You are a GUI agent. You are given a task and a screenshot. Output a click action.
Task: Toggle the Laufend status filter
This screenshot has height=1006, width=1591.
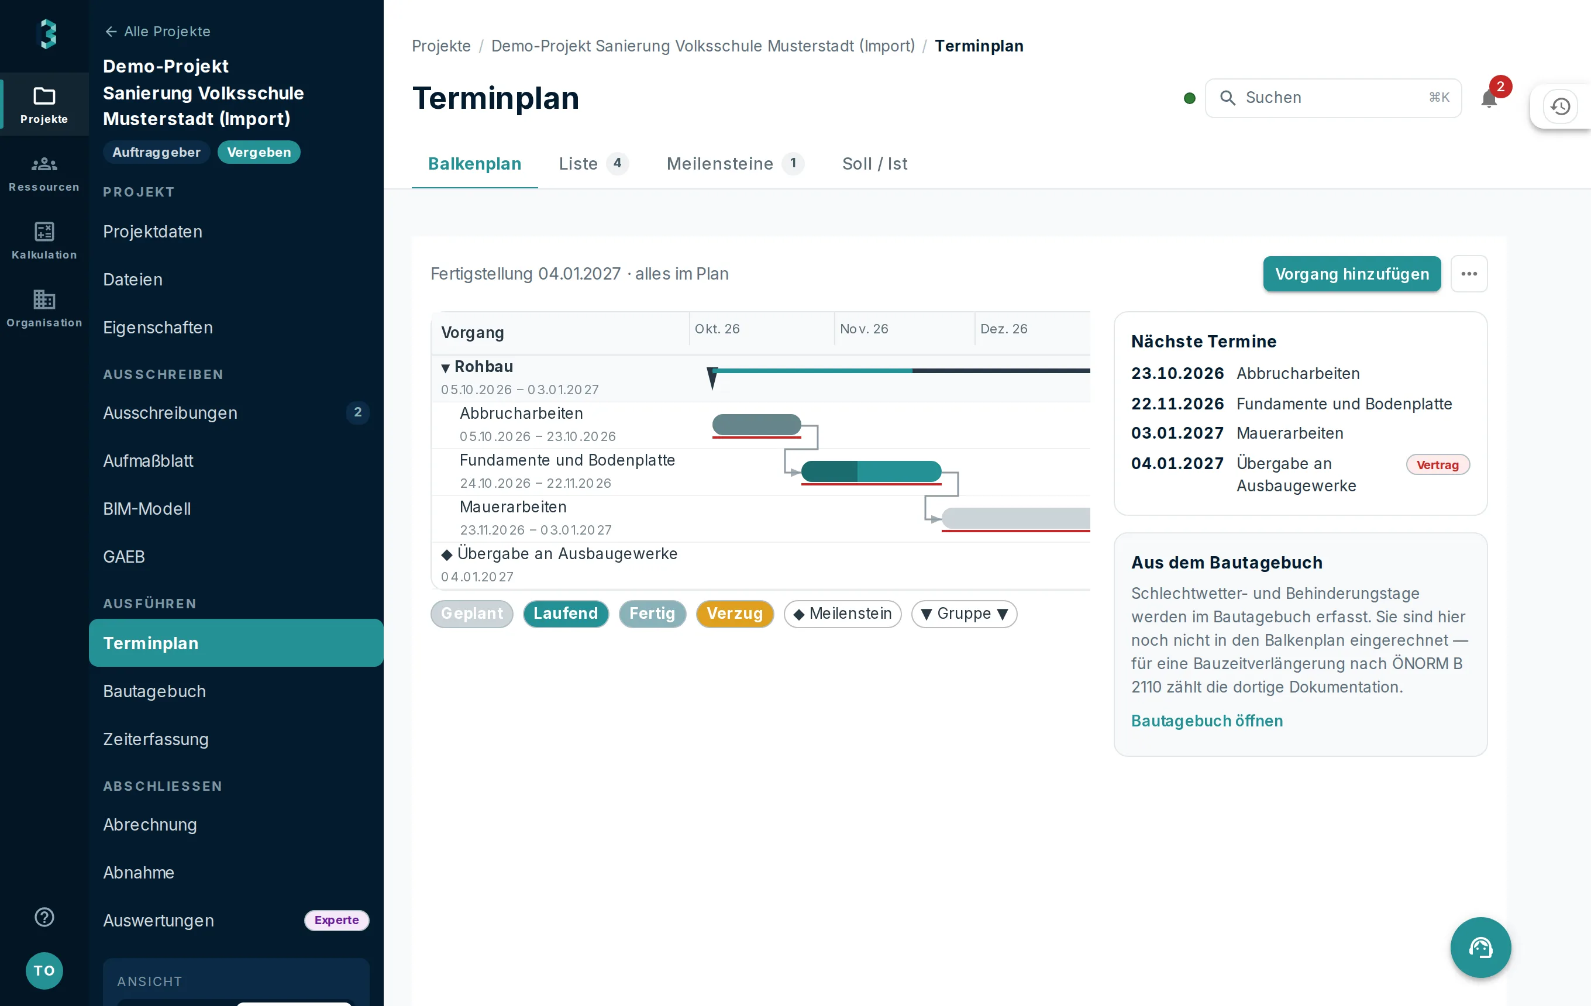566,614
